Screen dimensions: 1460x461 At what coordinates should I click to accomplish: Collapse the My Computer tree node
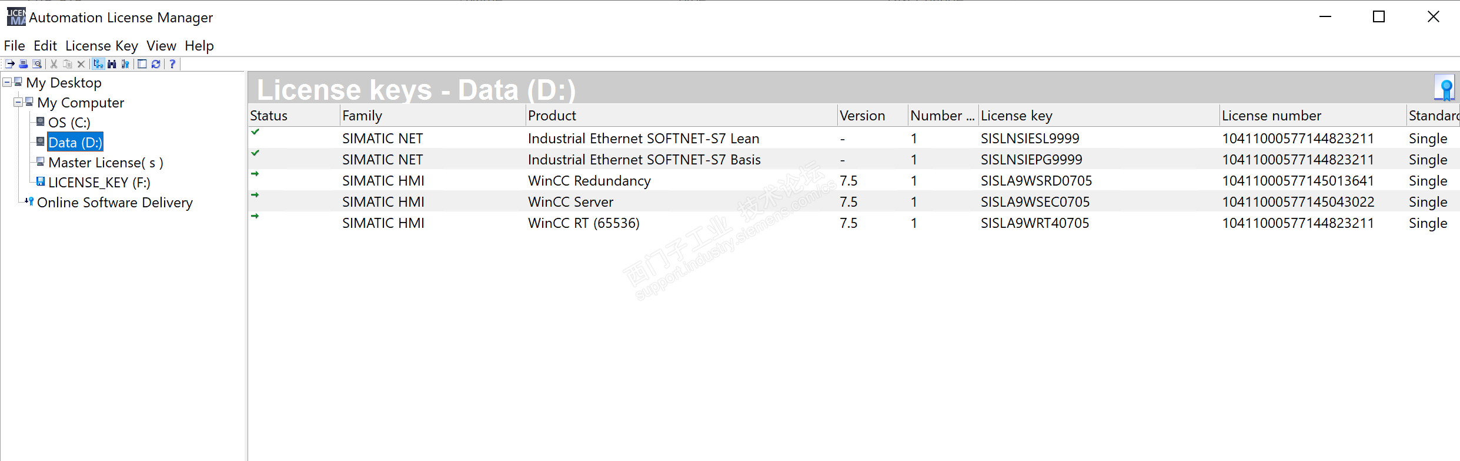tap(18, 102)
